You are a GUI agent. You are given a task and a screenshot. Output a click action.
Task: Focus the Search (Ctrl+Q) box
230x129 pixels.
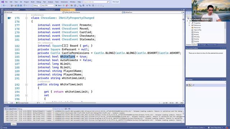click(96, 2)
